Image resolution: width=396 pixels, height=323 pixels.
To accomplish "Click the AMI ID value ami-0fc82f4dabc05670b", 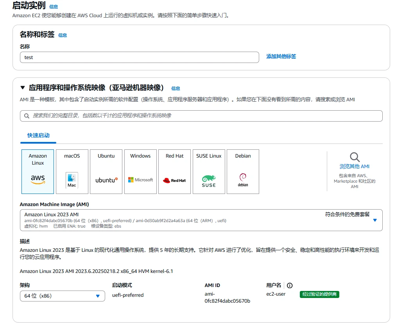I will coord(227,298).
